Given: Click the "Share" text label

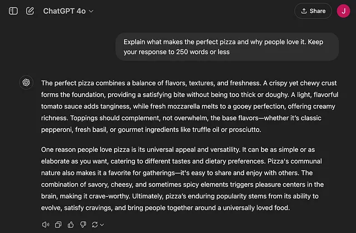Looking at the screenshot, I should click(x=318, y=11).
